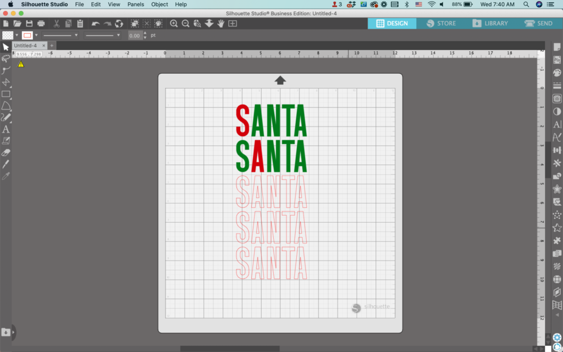This screenshot has height=352, width=563.
Task: Switch to the DESIGN tab
Action: (391, 23)
